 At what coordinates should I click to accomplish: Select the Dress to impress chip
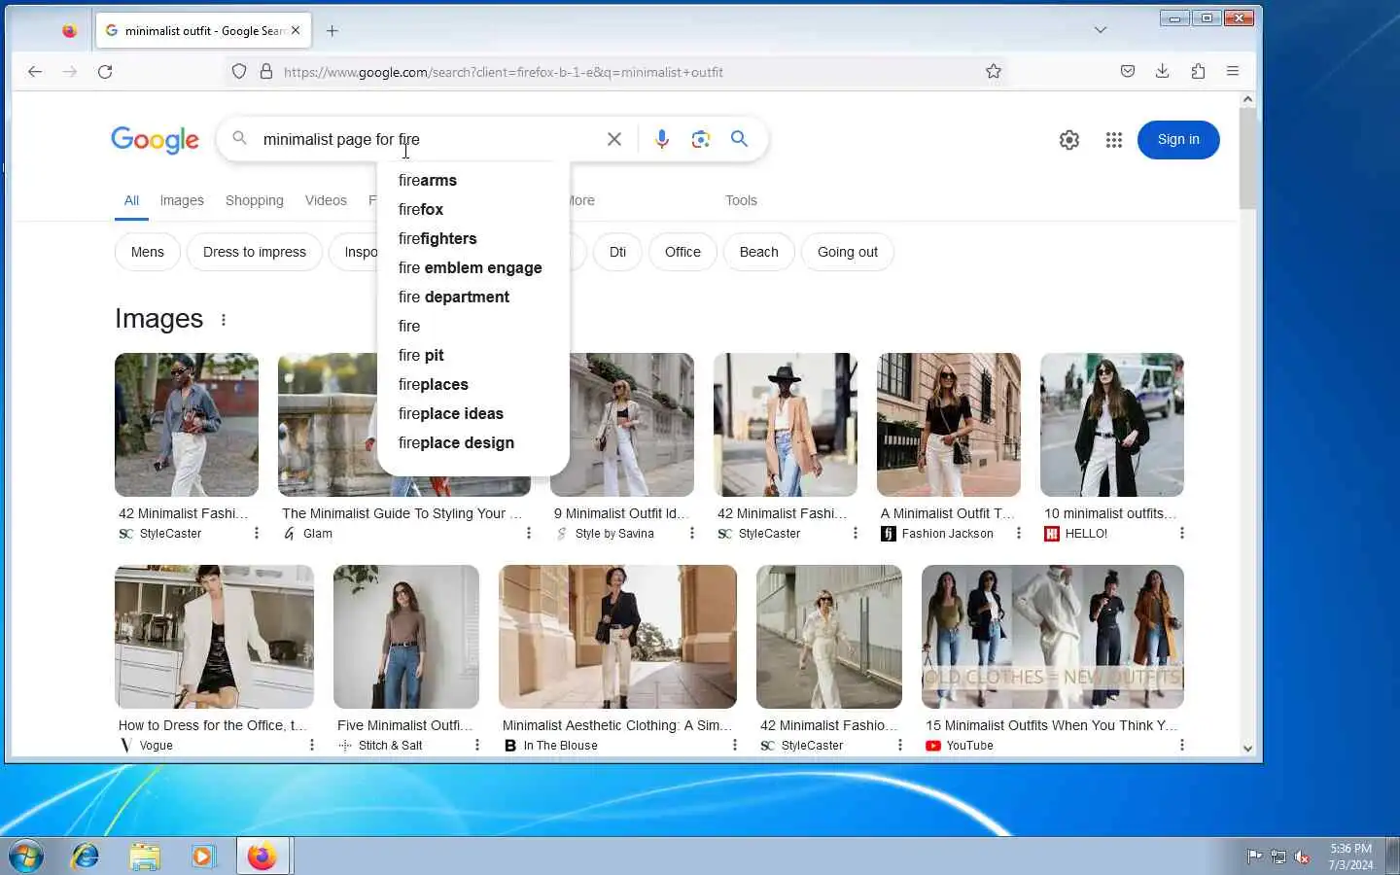[x=255, y=252]
